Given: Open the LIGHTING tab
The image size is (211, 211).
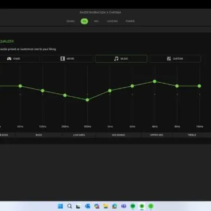Looking at the screenshot, I should [113, 21].
